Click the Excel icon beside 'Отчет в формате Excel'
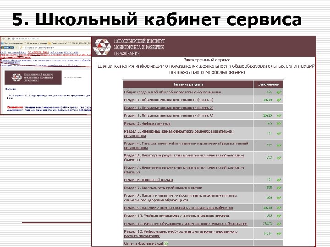The width and height of the screenshot is (330, 247). [x=166, y=243]
